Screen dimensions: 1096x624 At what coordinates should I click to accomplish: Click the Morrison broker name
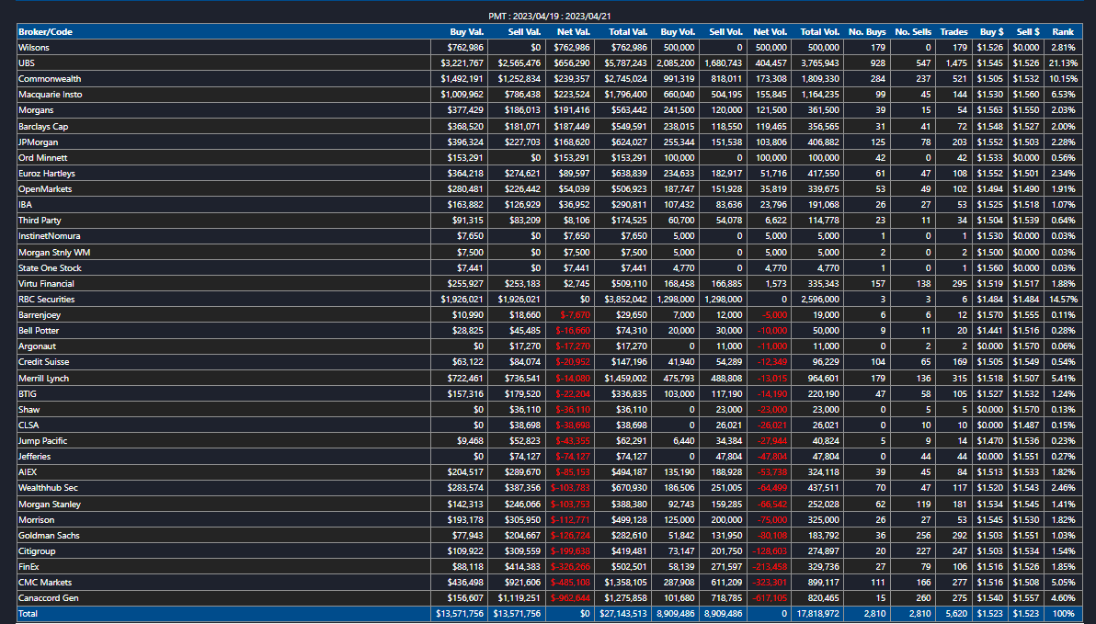pos(36,520)
